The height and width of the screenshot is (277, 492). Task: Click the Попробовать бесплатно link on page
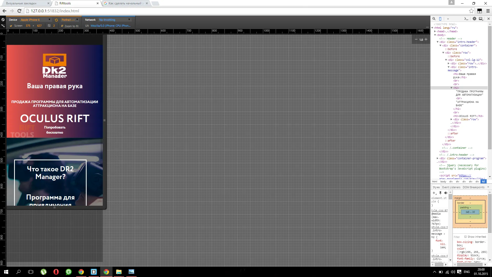tap(55, 130)
